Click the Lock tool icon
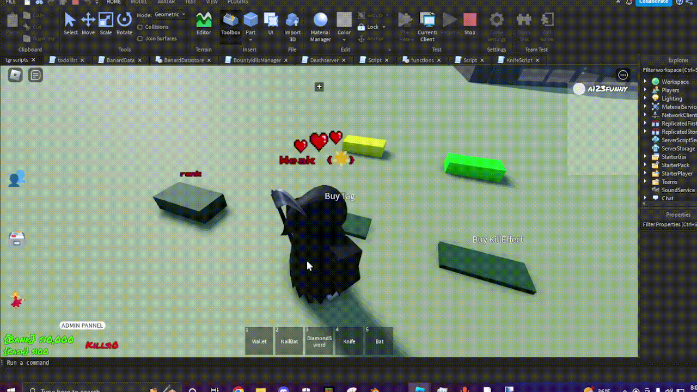The image size is (697, 392). (362, 27)
